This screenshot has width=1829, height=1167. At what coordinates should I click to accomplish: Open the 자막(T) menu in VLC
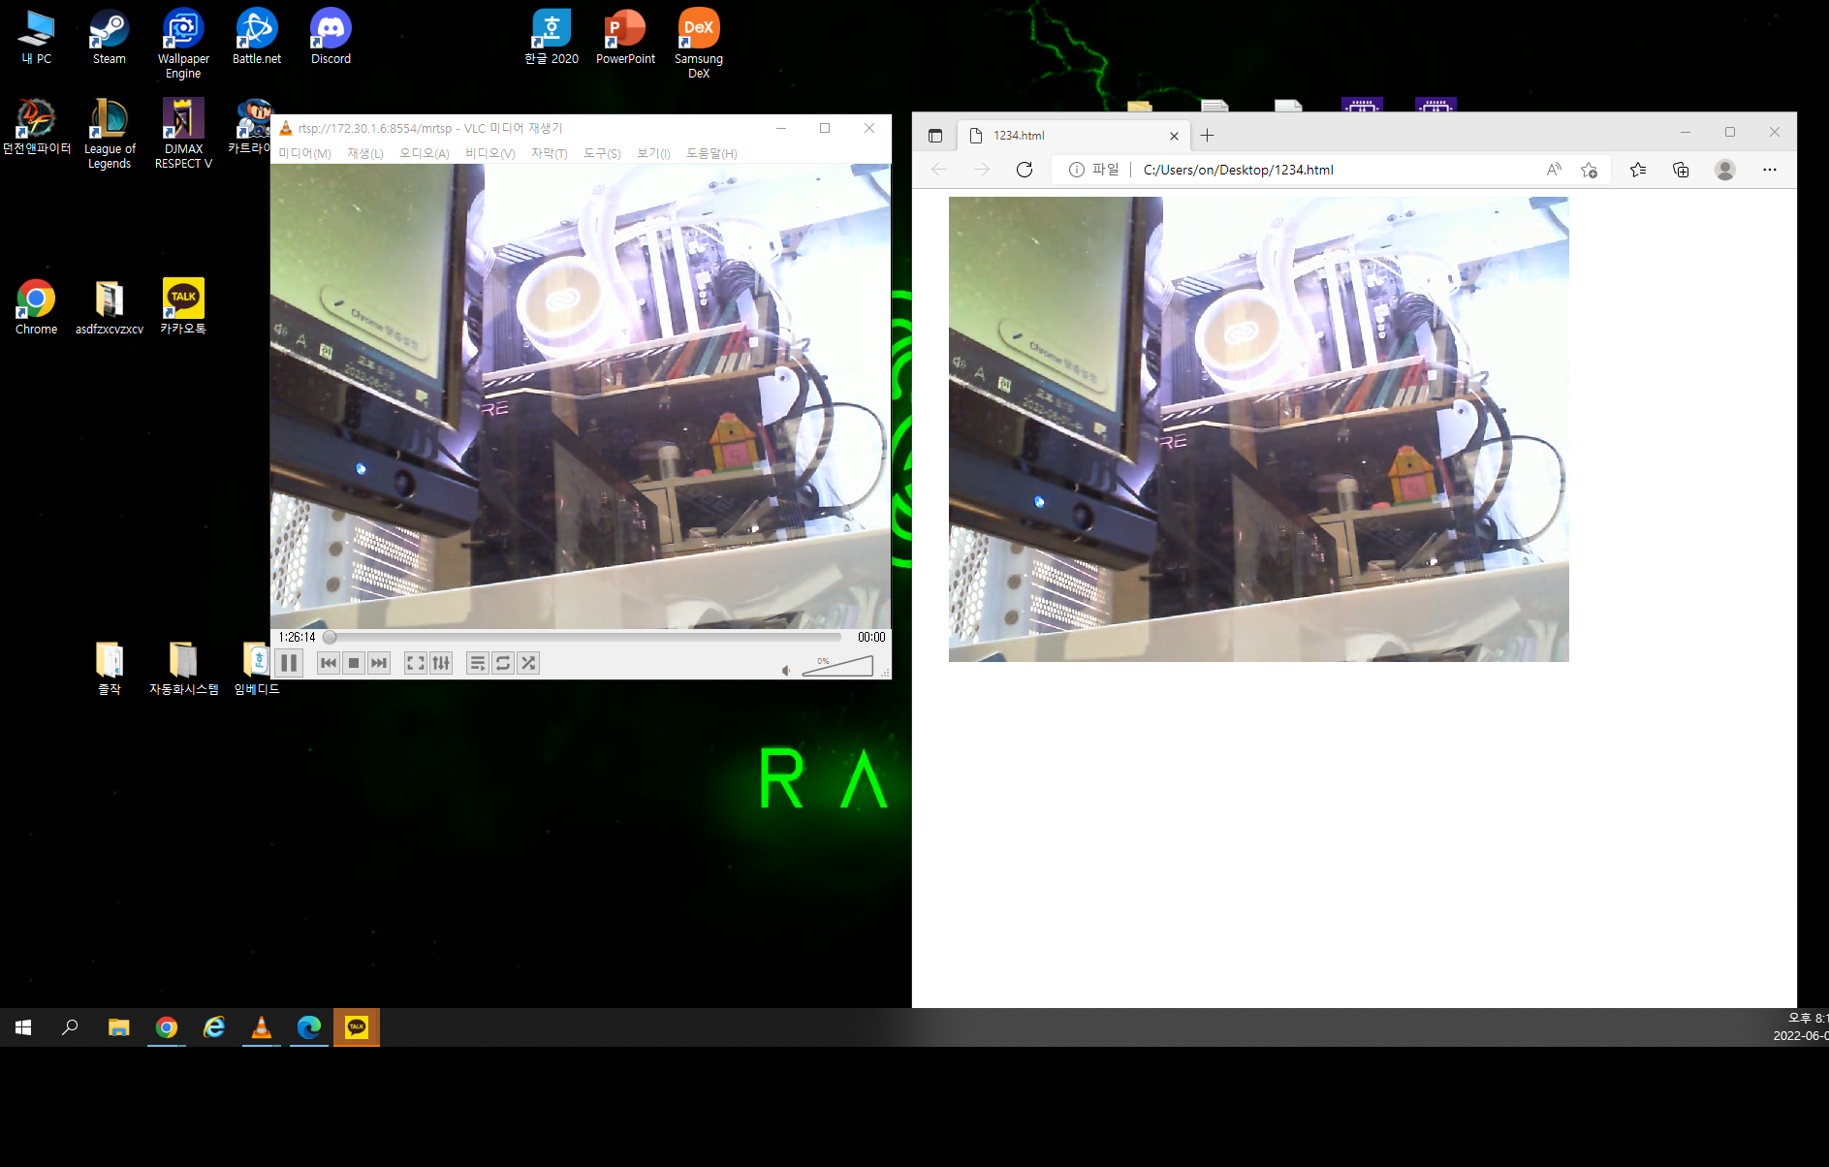[x=549, y=153]
